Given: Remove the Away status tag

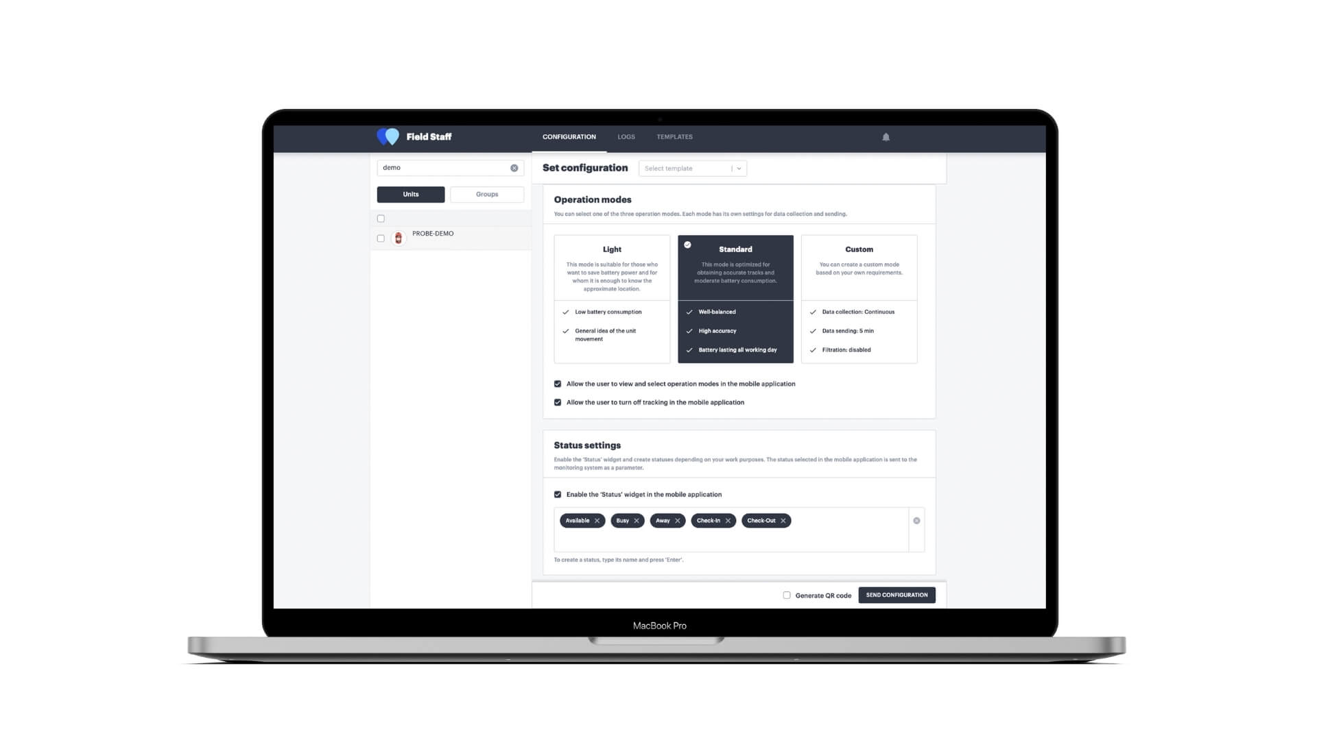Looking at the screenshot, I should [678, 519].
